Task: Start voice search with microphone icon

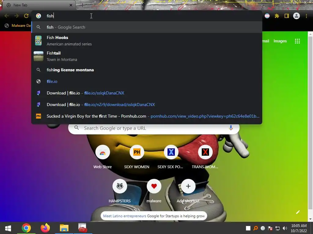Action: [x=231, y=128]
